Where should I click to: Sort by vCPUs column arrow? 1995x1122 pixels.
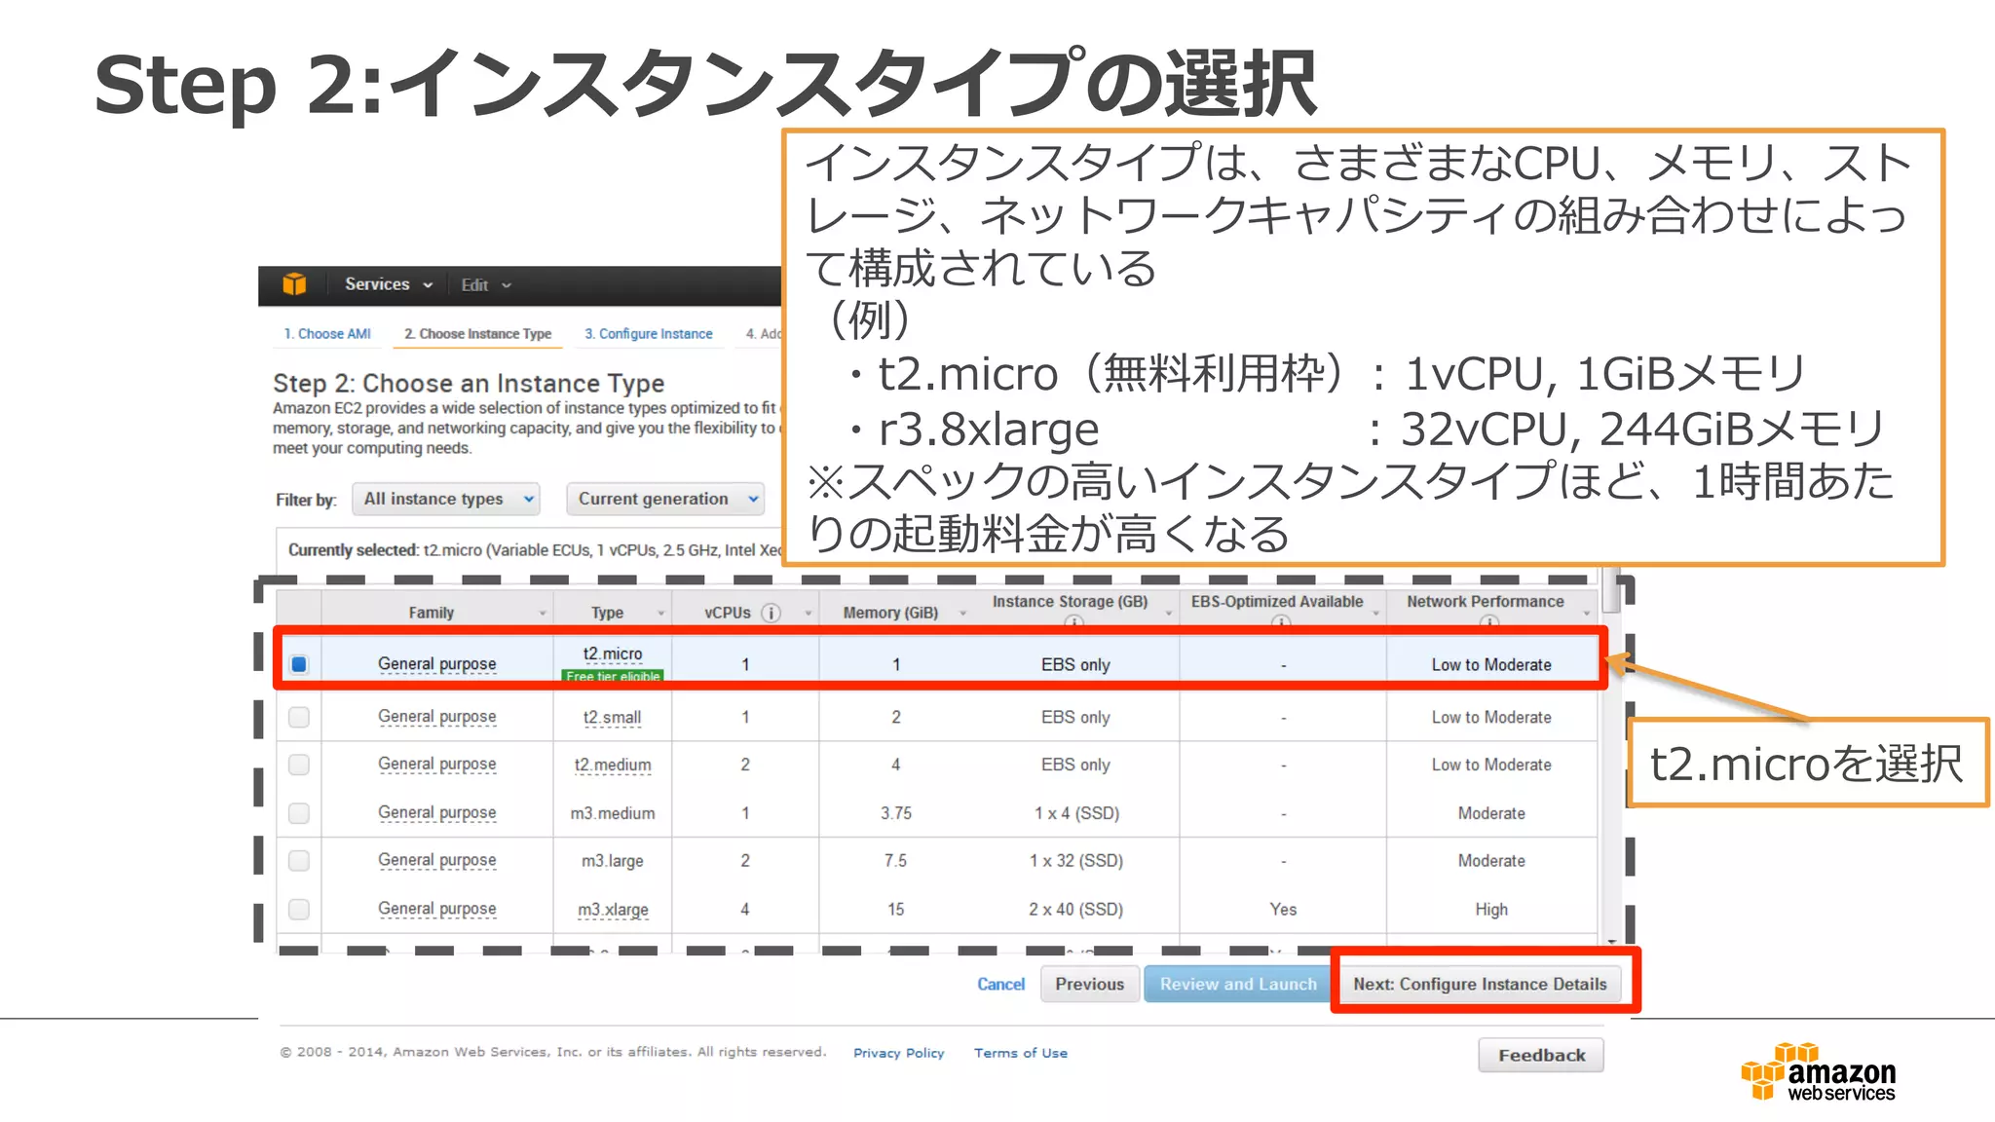(x=808, y=614)
